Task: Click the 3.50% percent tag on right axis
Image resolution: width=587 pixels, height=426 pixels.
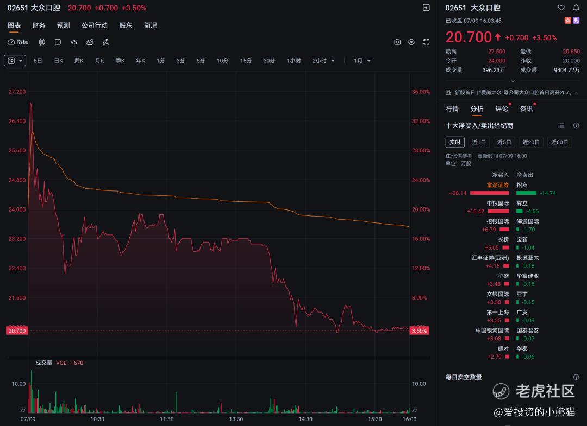Action: [419, 330]
